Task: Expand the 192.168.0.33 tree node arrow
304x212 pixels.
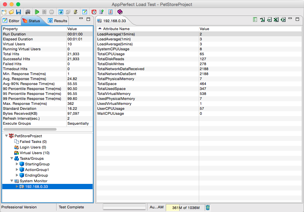Action: pos(17,187)
